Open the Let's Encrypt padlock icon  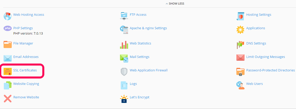click(x=124, y=99)
